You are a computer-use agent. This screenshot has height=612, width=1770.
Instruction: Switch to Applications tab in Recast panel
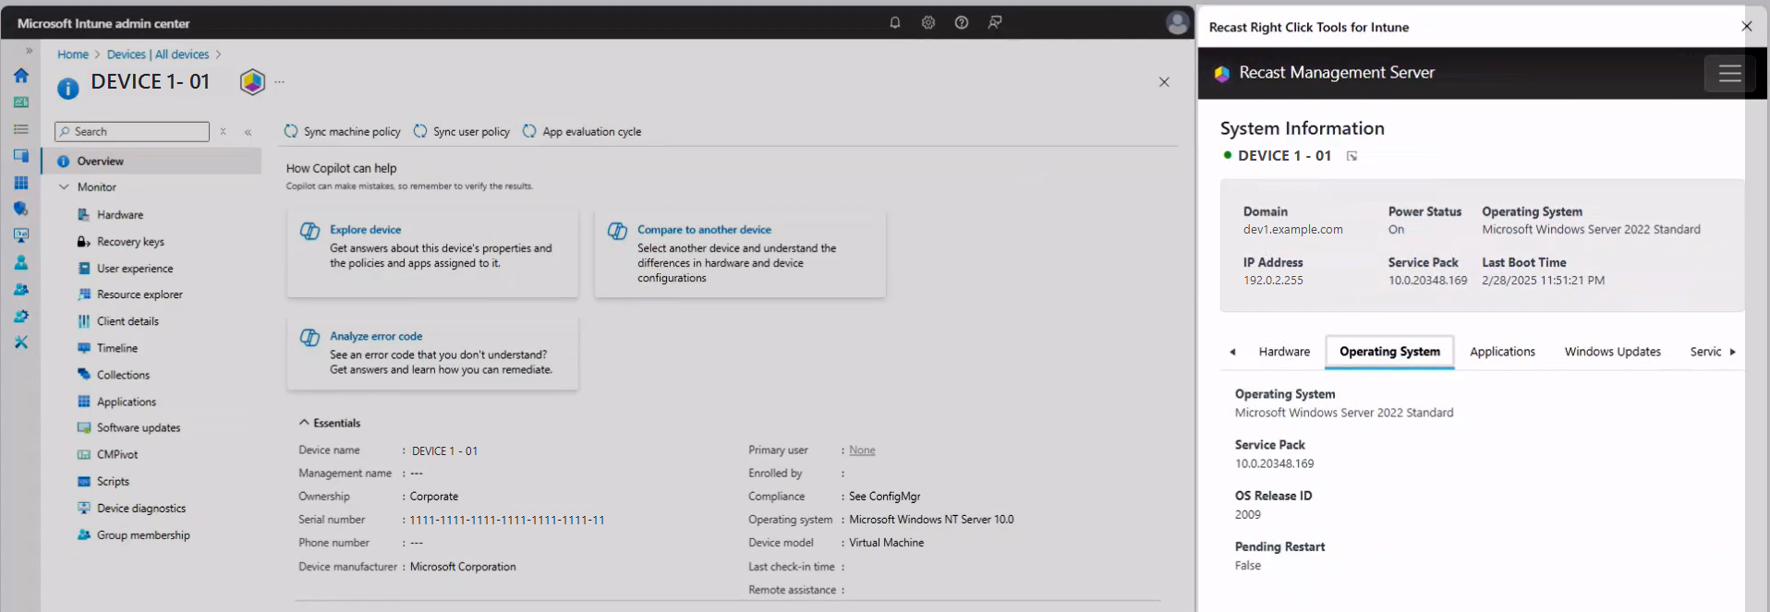point(1502,352)
